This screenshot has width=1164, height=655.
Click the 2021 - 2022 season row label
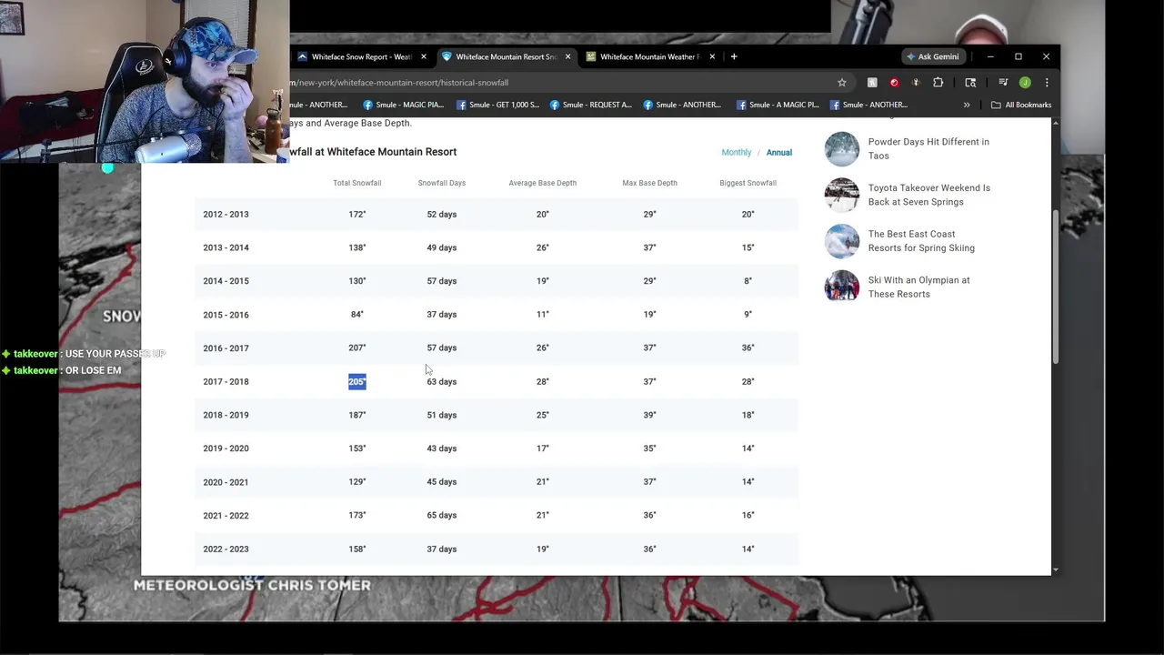(226, 515)
